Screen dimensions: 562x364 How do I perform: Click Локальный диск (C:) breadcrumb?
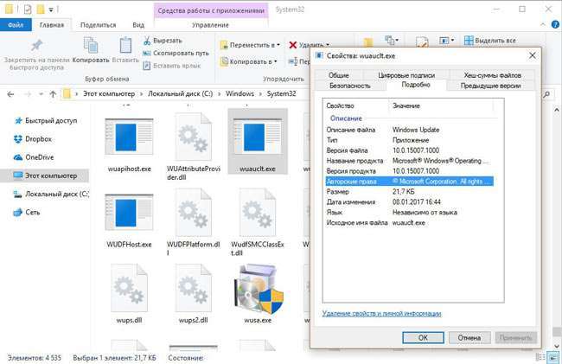181,94
